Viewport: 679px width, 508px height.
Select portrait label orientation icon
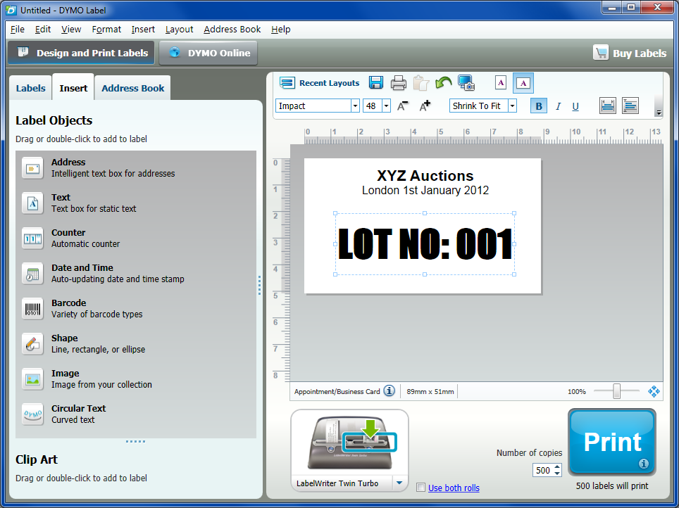[x=500, y=82]
